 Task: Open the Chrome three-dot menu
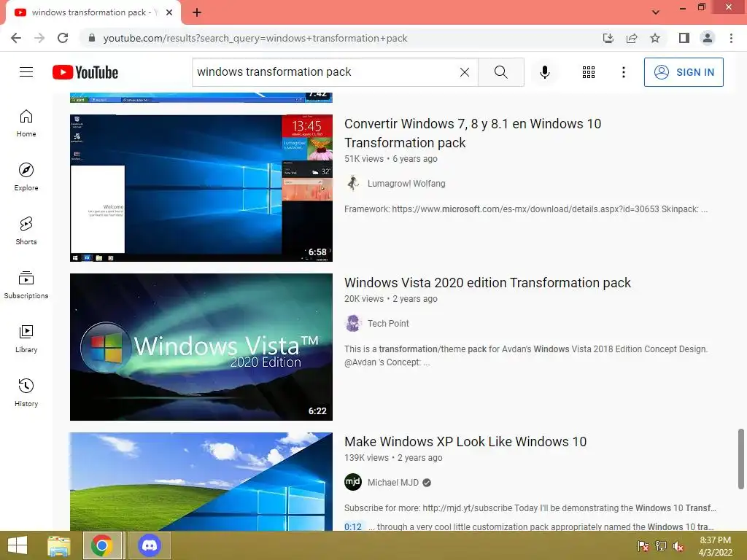coord(731,38)
